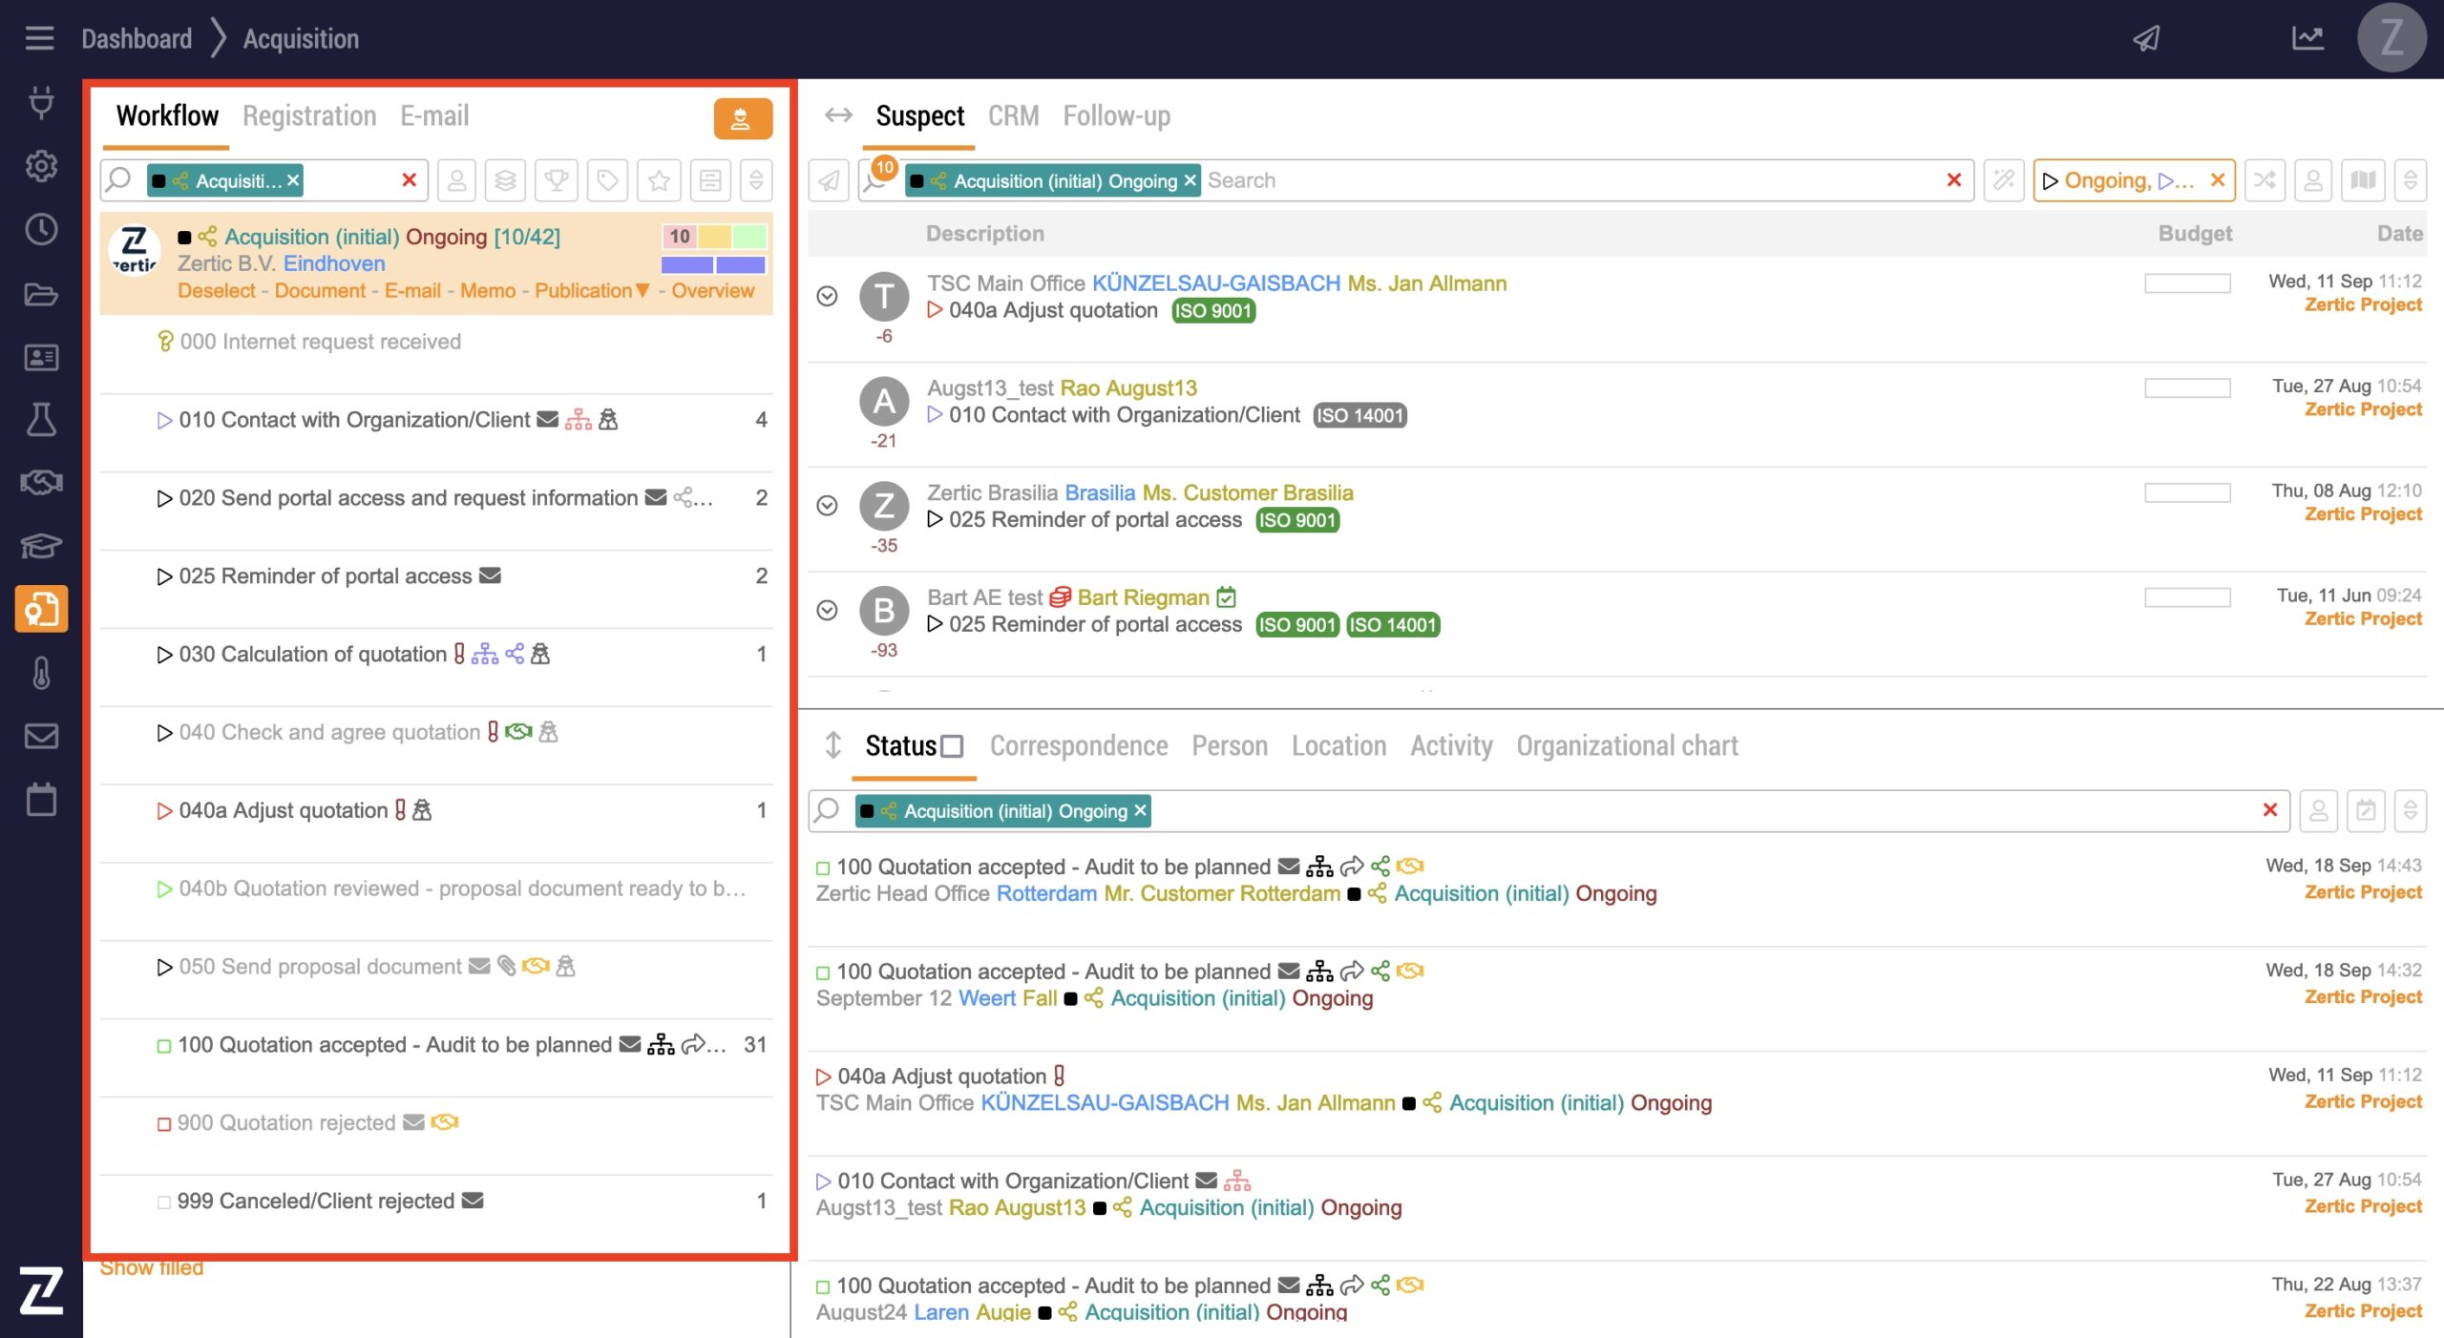Open the statistics chart icon in header

[2307, 38]
